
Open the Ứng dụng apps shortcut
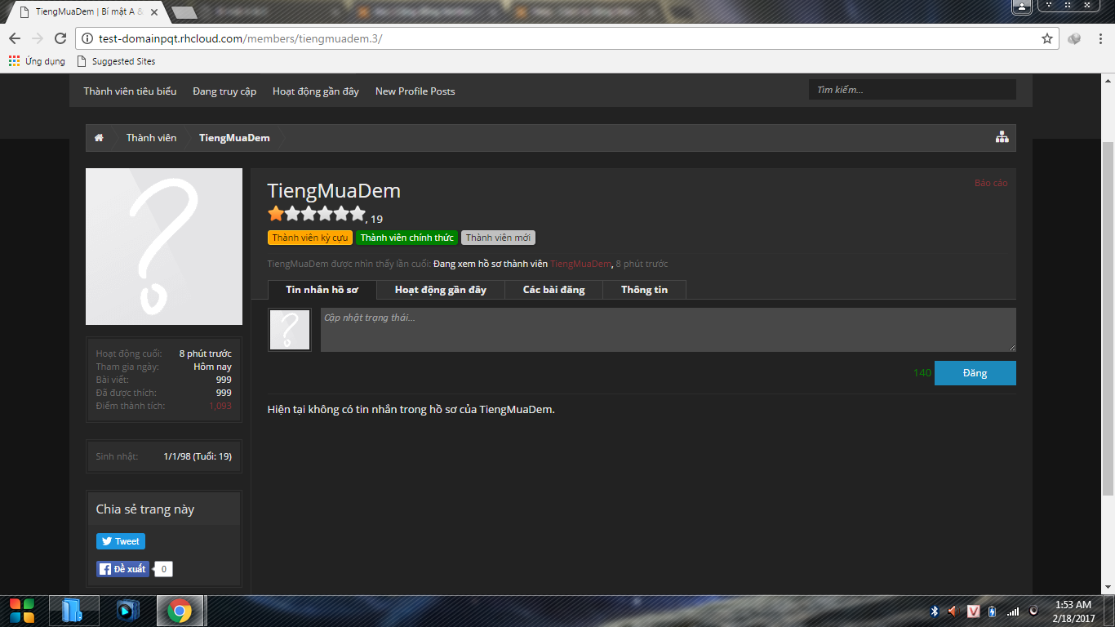click(x=37, y=61)
